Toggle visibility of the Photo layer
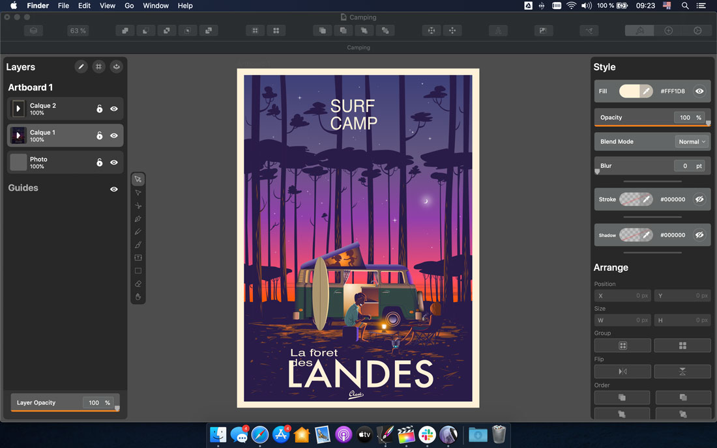717x448 pixels. click(x=113, y=162)
